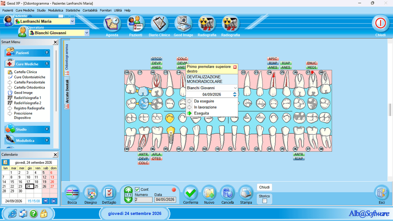
Task: Open the Diario Clinico icon
Action: pos(159,24)
